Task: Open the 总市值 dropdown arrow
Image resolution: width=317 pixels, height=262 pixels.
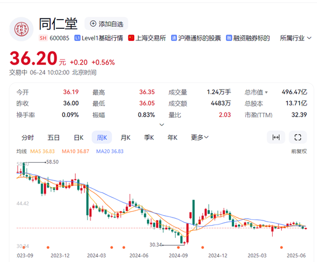Action: 266,92
